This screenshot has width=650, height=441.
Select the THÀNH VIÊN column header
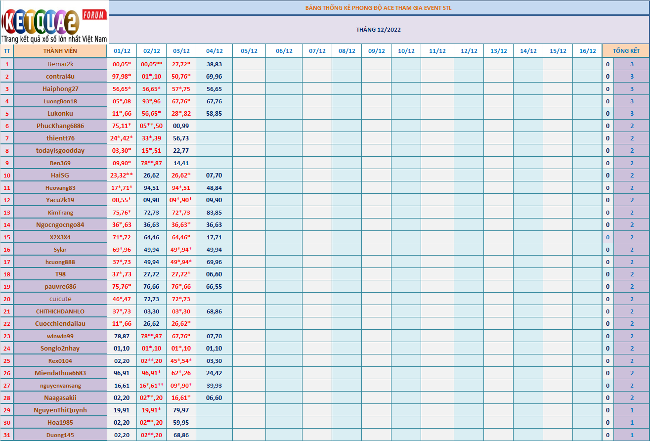click(x=60, y=51)
